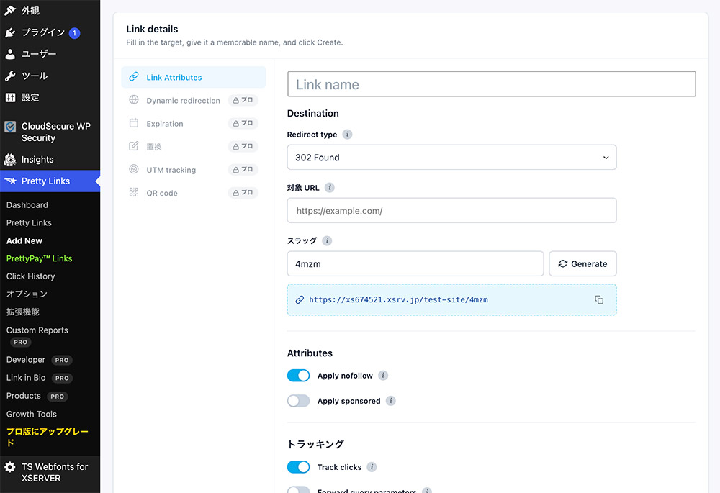Click the 置換 edit pencil icon
This screenshot has width=720, height=493.
[x=134, y=146]
